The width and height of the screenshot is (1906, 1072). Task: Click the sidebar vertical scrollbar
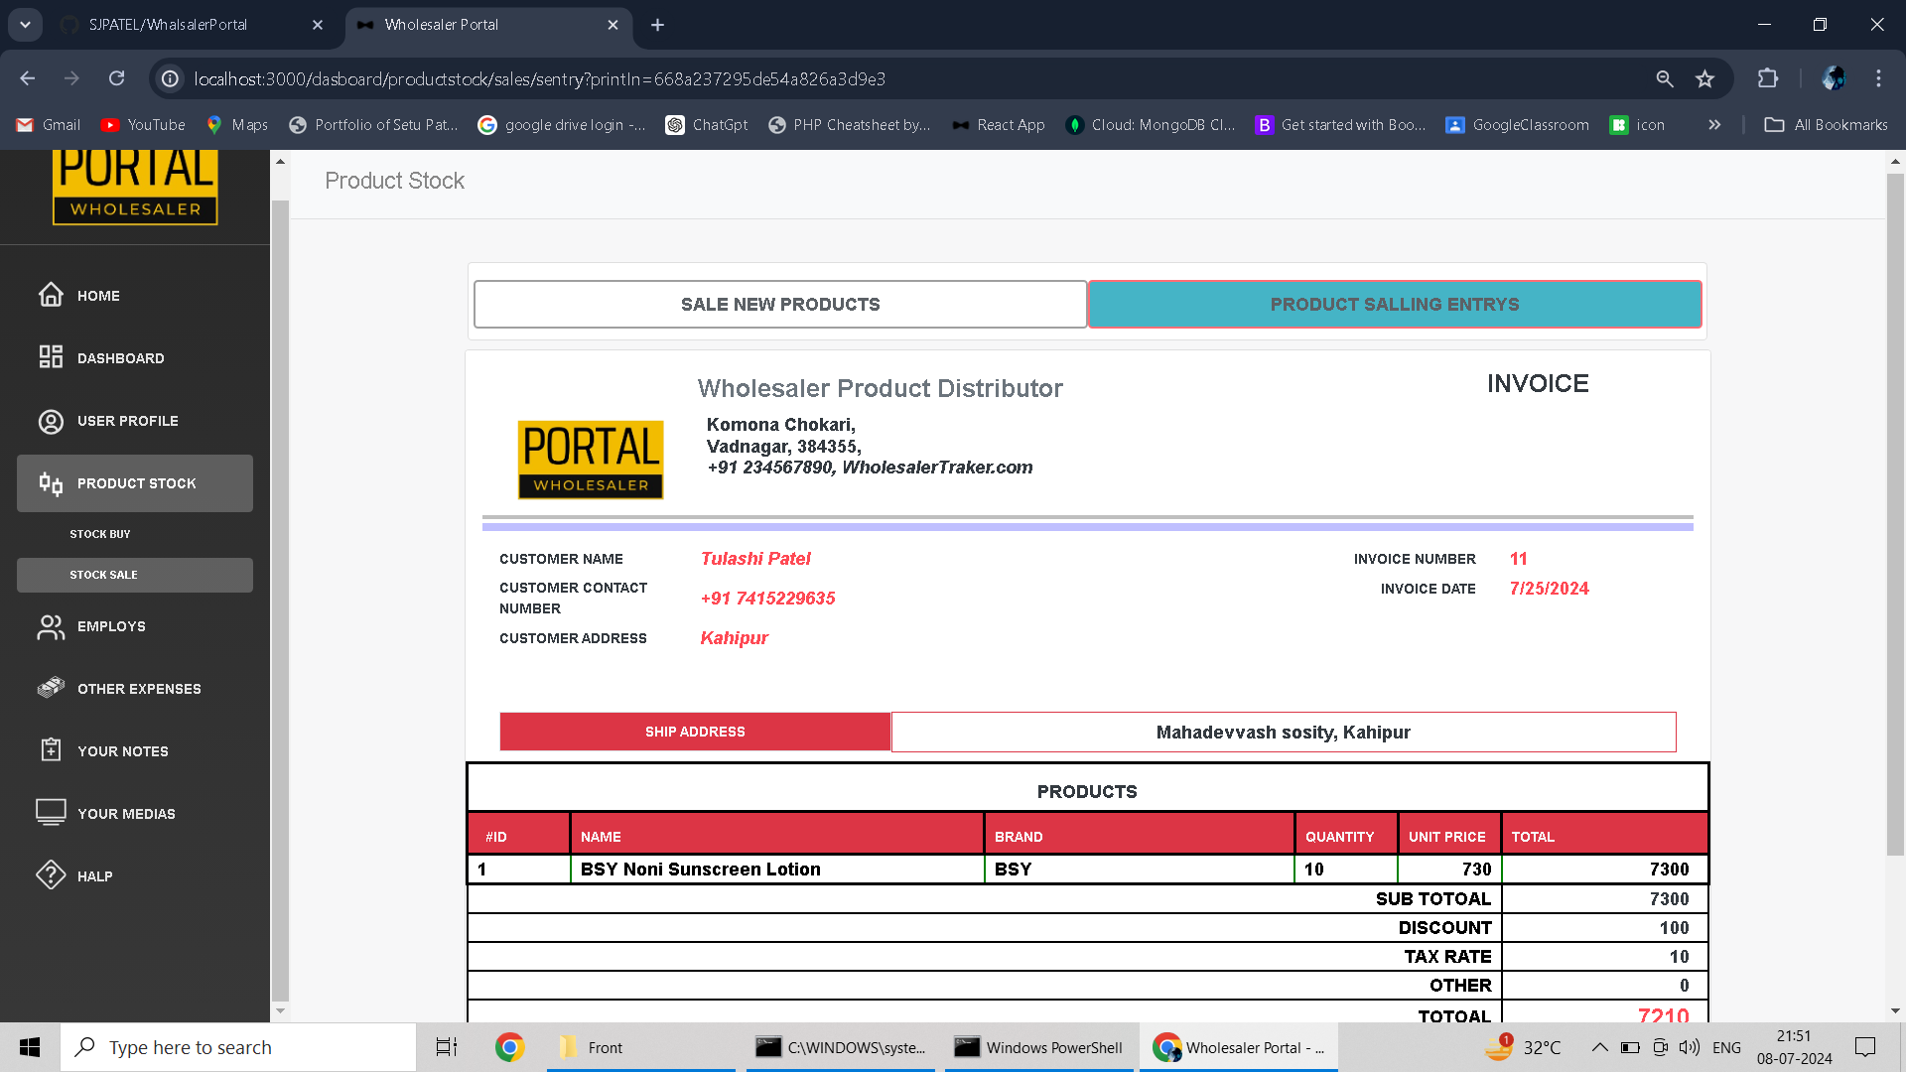click(x=280, y=596)
